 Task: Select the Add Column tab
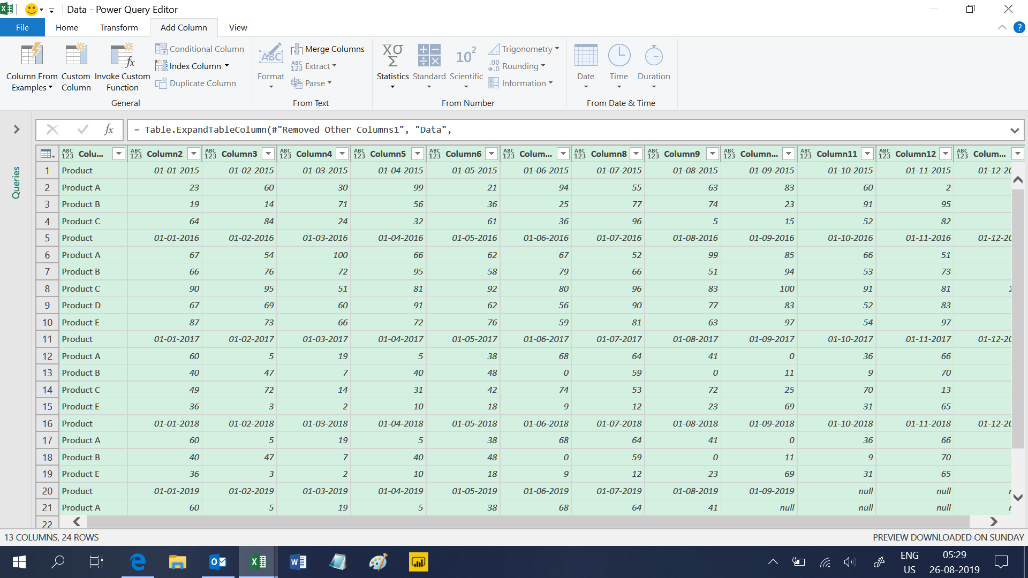(184, 27)
